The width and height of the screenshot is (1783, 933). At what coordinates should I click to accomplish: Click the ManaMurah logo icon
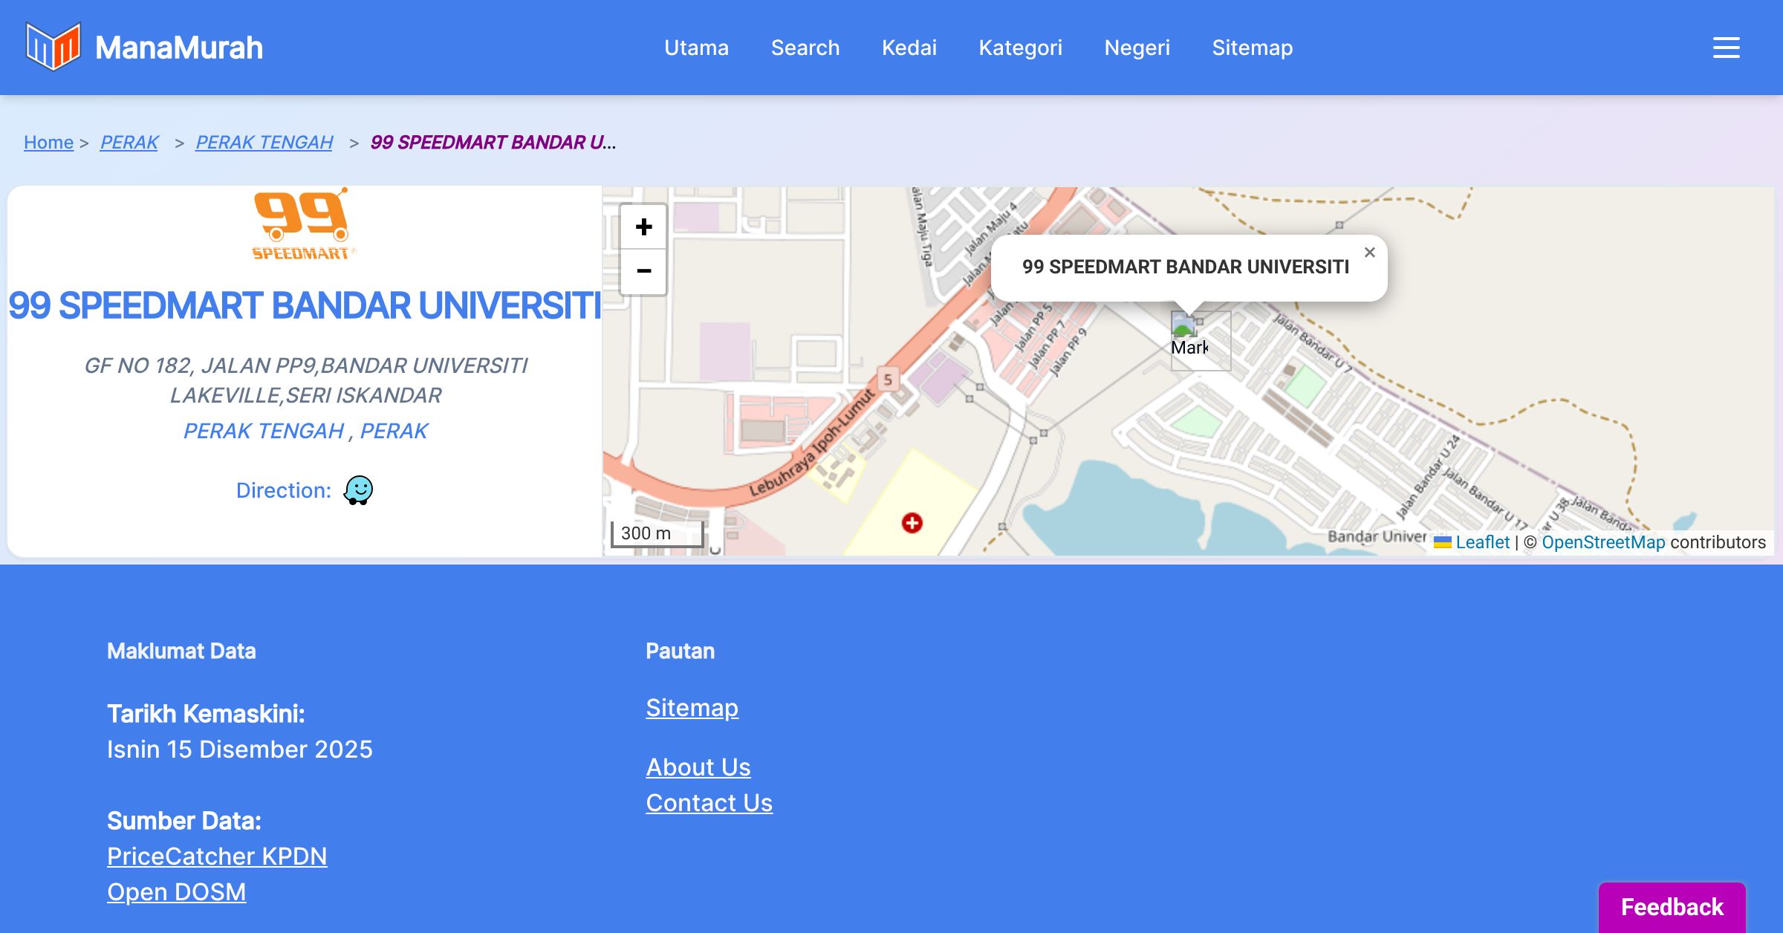coord(53,47)
